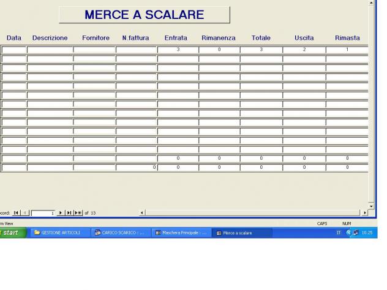Click the 10:25 clock in tray
Screen dimensions: 387x290
pos(367,232)
